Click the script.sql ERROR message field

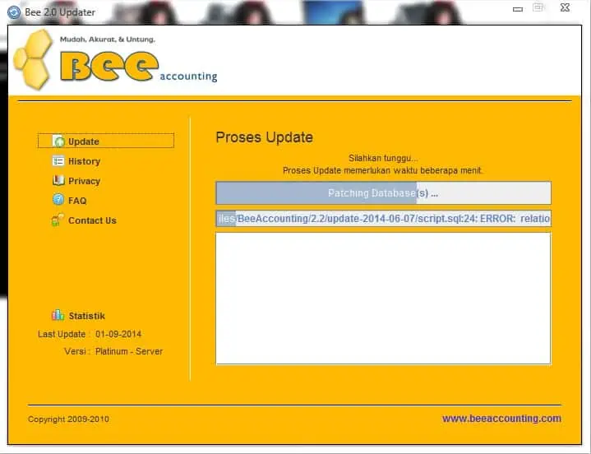coord(383,219)
